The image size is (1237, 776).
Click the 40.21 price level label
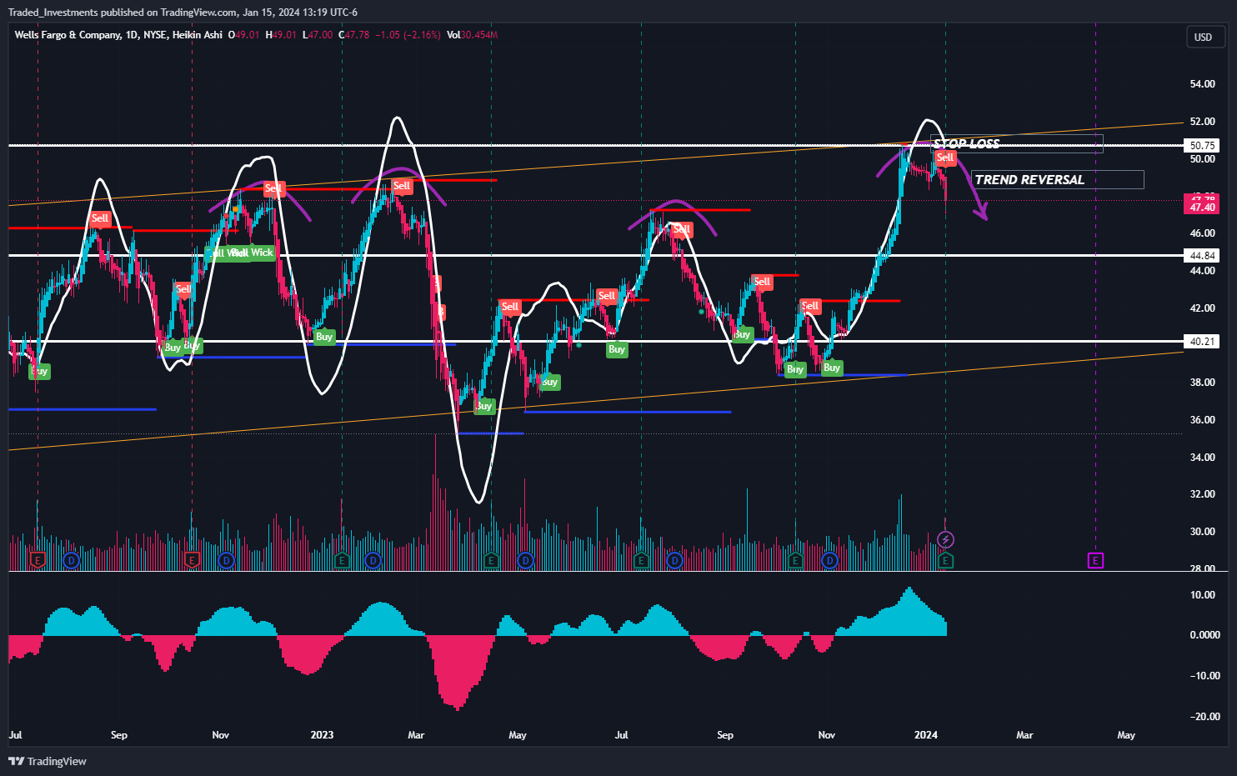(x=1202, y=342)
